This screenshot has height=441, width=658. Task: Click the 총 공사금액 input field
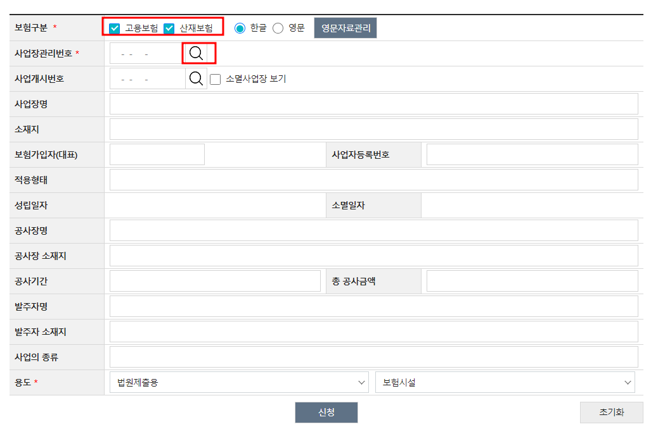point(532,281)
